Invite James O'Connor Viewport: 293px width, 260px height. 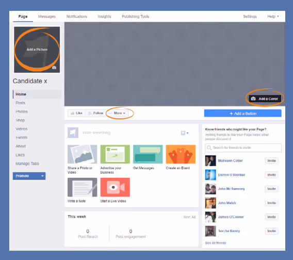(x=271, y=217)
